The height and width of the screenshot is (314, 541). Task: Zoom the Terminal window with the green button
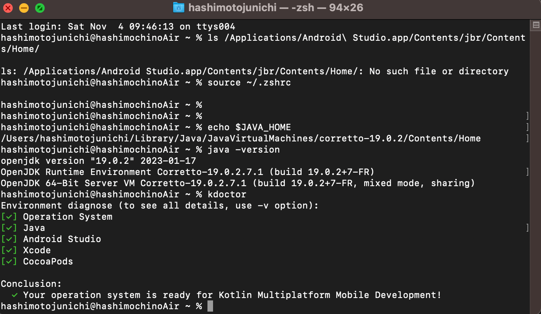click(x=40, y=8)
